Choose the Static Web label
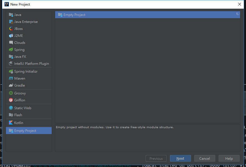The width and height of the screenshot is (246, 167). pos(23,108)
